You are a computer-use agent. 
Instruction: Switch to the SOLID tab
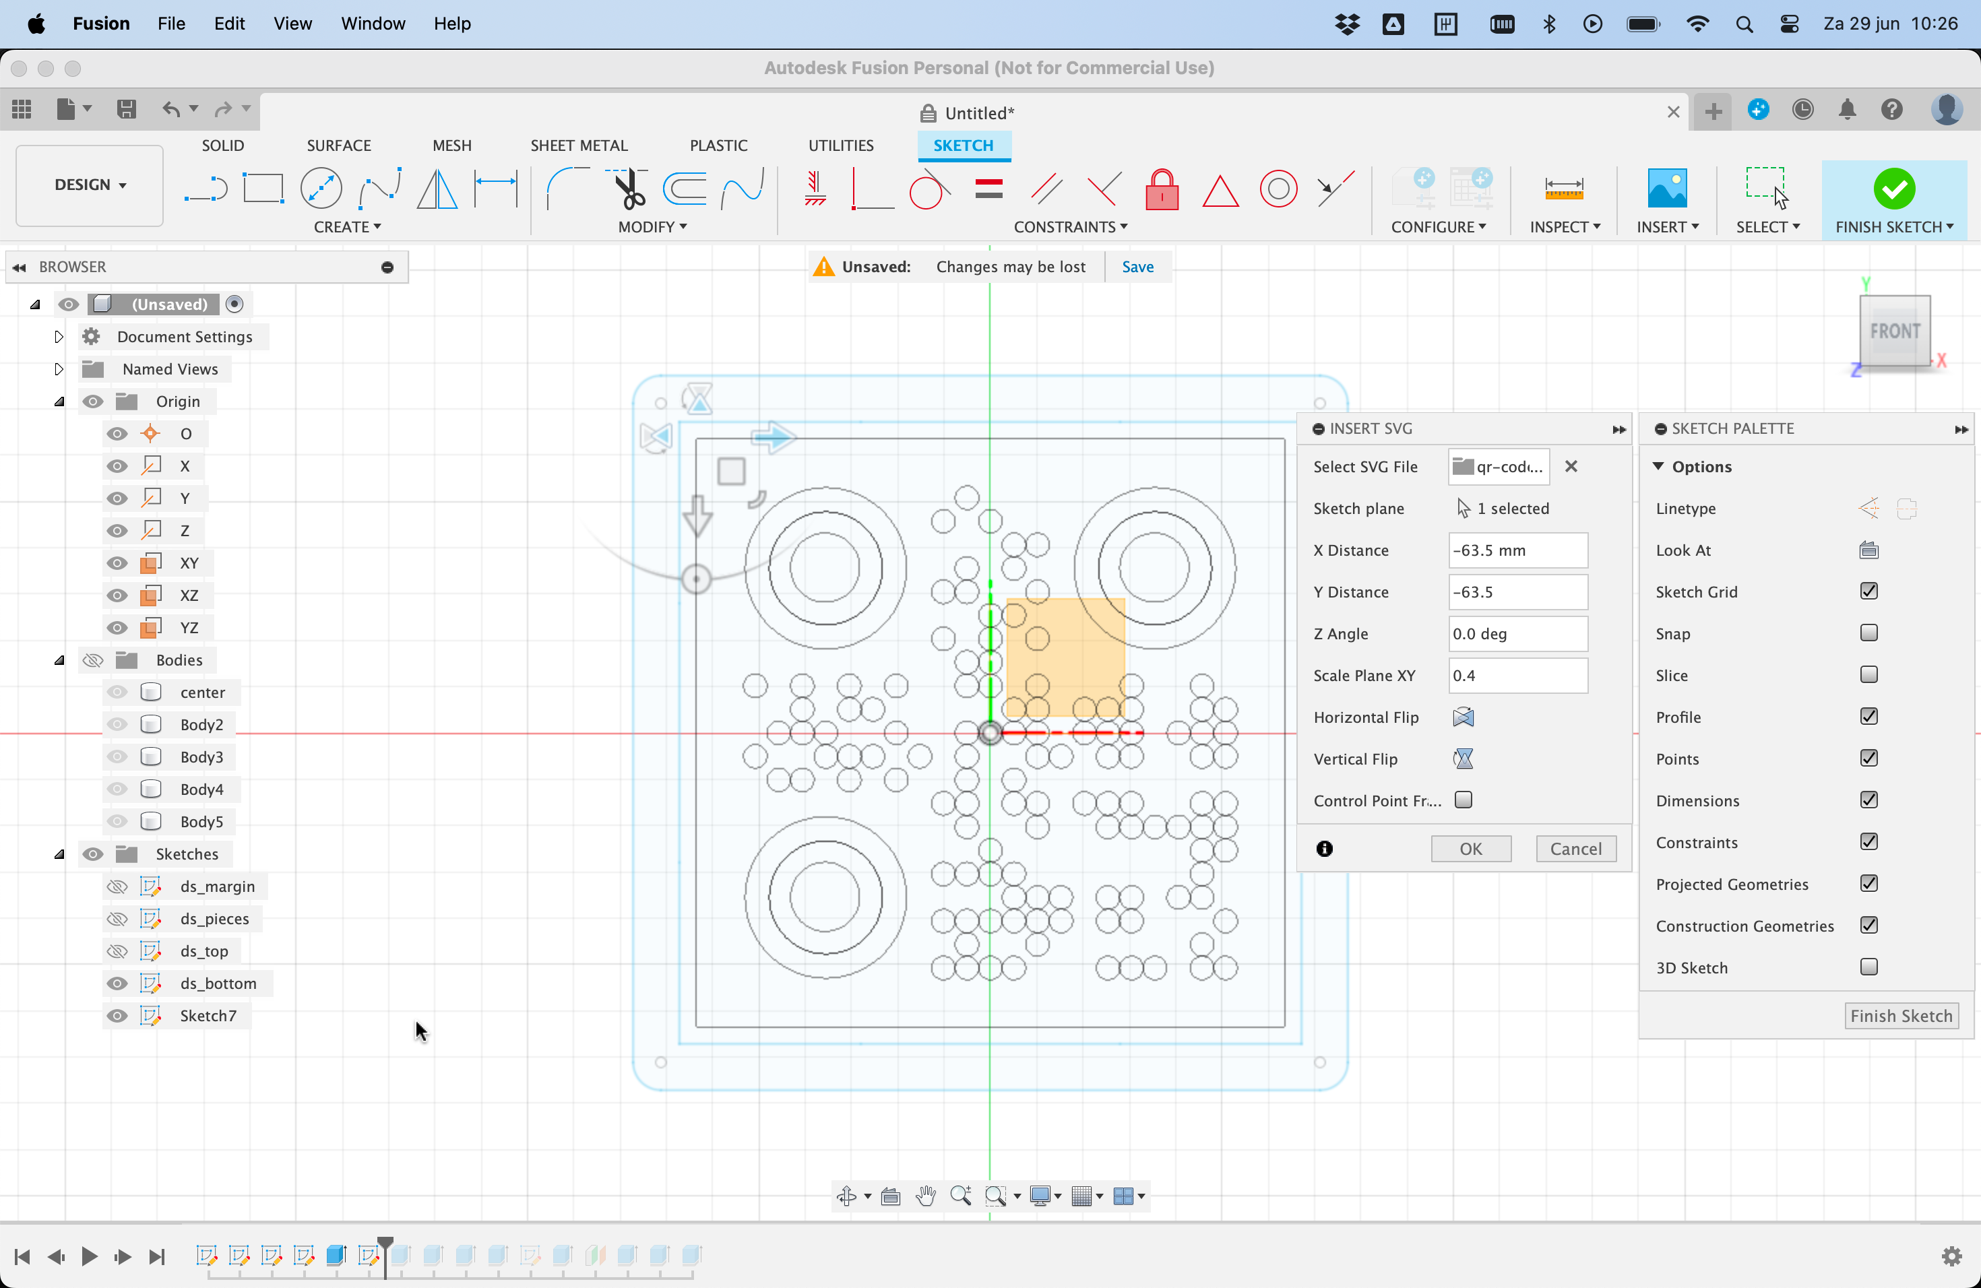[x=222, y=146]
